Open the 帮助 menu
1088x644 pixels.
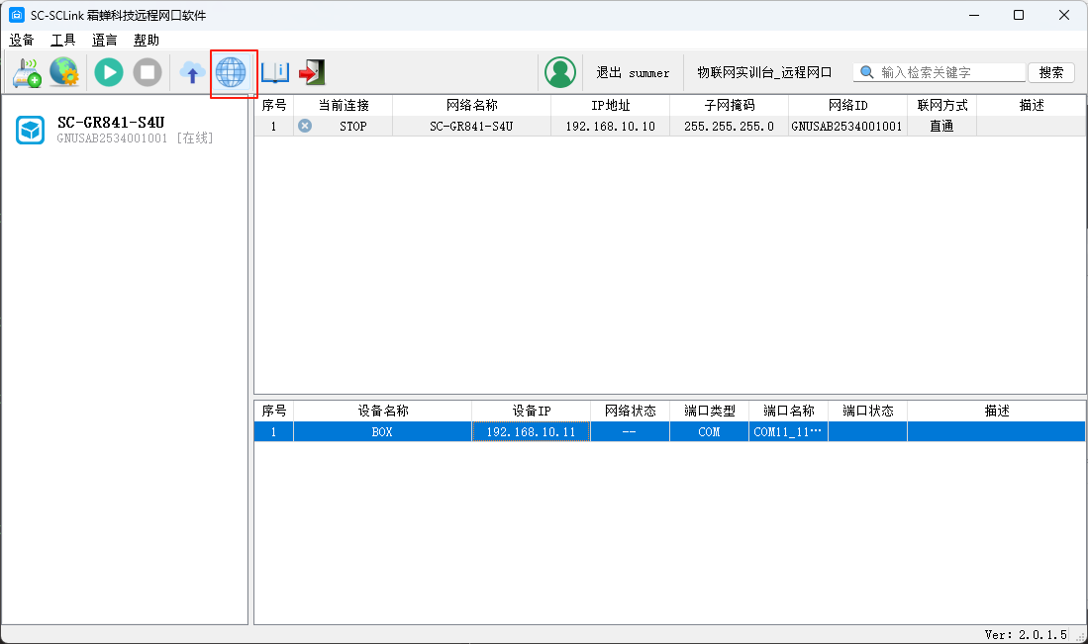(x=147, y=41)
